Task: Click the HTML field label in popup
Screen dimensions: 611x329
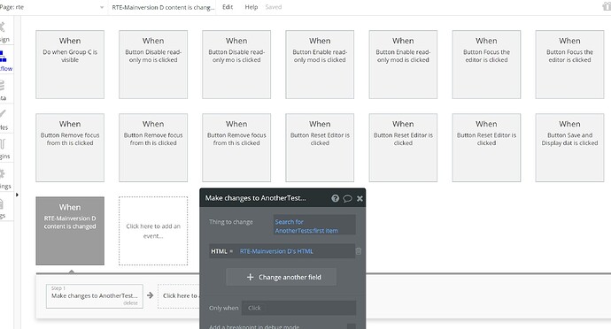Action: [219, 251]
